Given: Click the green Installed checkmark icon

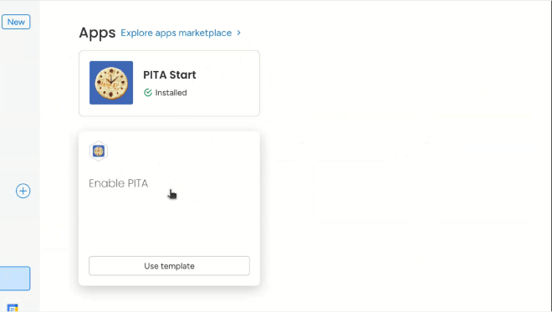Looking at the screenshot, I should (148, 93).
